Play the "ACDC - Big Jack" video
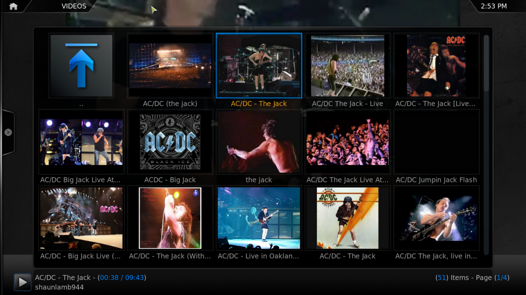 tap(170, 141)
